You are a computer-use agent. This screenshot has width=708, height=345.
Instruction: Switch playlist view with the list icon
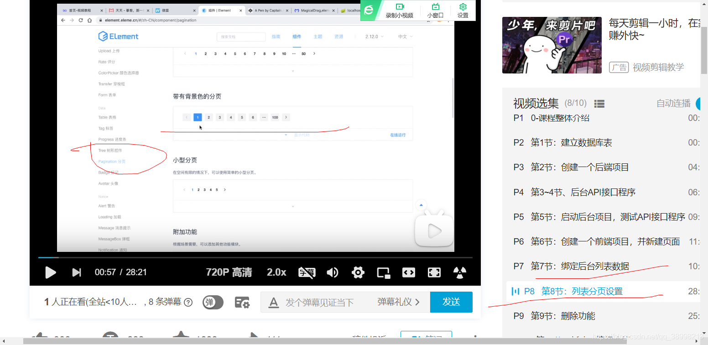click(x=599, y=104)
